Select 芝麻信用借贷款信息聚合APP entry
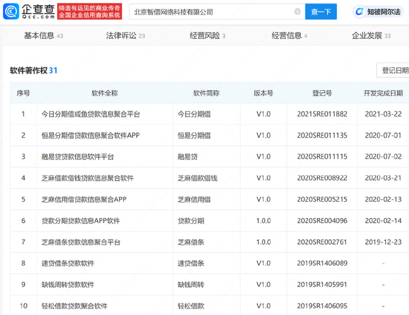The width and height of the screenshot is (409, 315). pos(84,199)
